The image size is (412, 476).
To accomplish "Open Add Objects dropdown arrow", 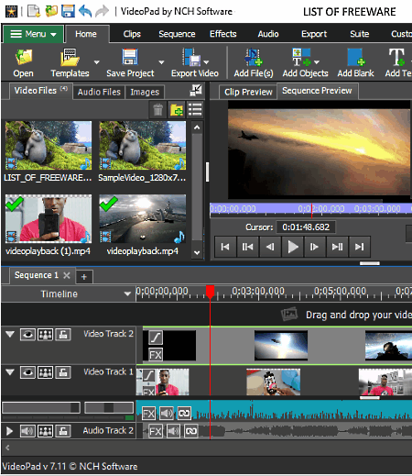I will pyautogui.click(x=317, y=62).
